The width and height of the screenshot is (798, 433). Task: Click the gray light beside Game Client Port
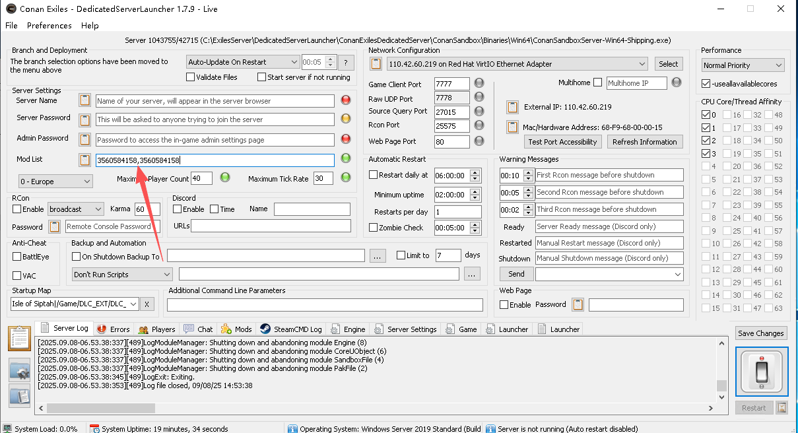[x=480, y=83]
